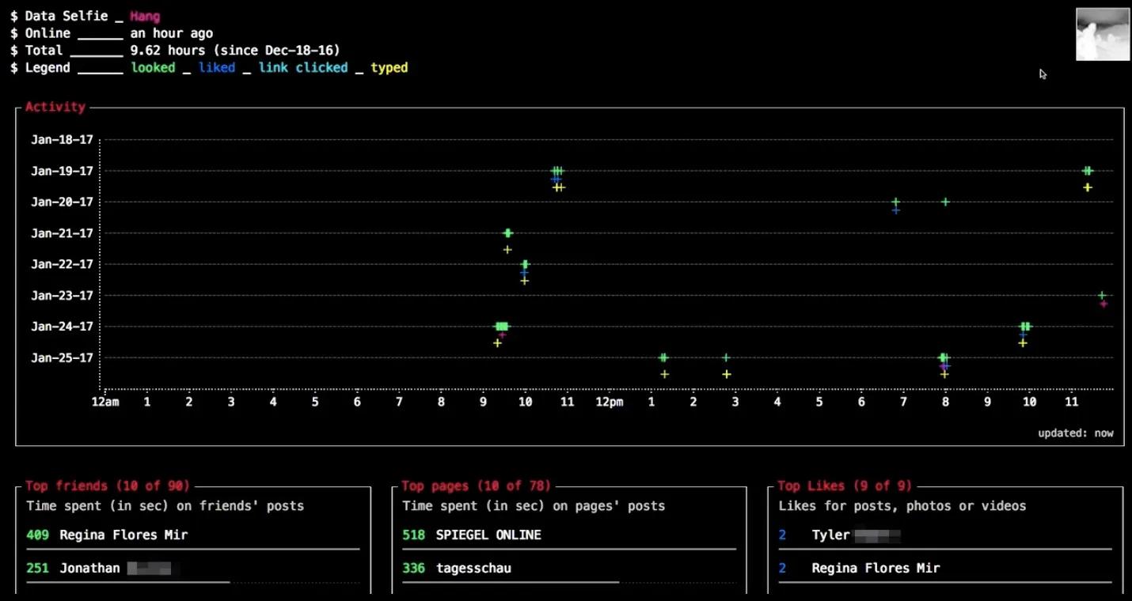Click the yellow typed marker near 3pm
Viewport: 1132px width, 601px height.
[x=726, y=374]
